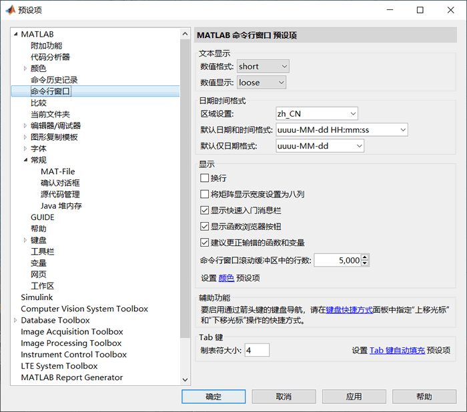Select 当前文件夹 in the tree

[x=50, y=114]
